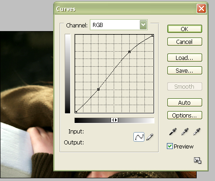
Task: Choose the pencil draw-curve tool
Action: [150, 137]
